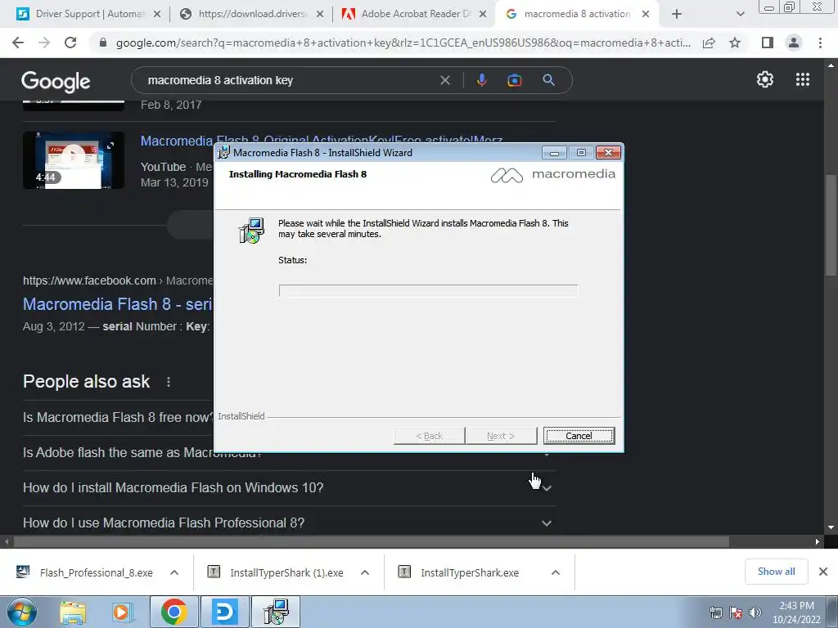The width and height of the screenshot is (838, 628).
Task: Play the 4:44 YouTube video thumbnail
Action: click(74, 160)
